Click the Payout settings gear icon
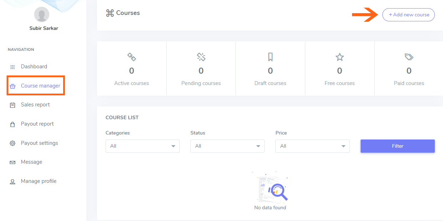 coord(12,143)
